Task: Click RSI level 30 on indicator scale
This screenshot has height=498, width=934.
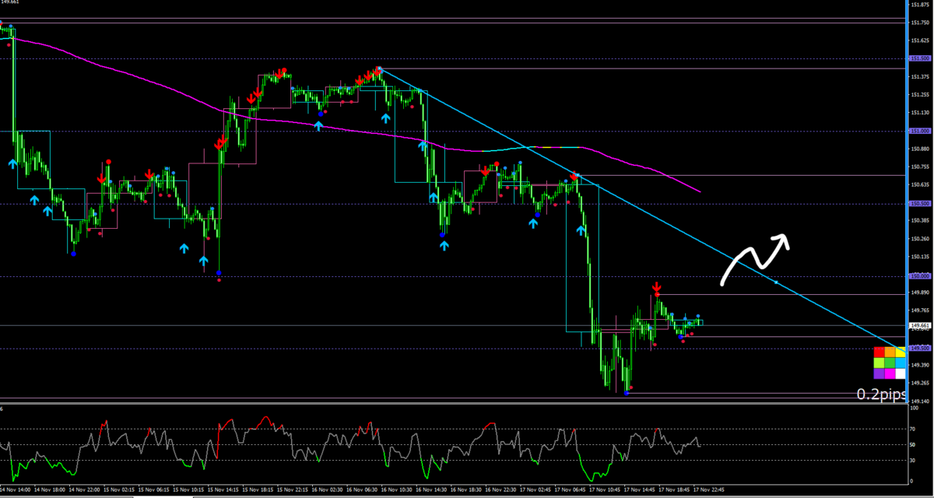Action: (x=914, y=461)
